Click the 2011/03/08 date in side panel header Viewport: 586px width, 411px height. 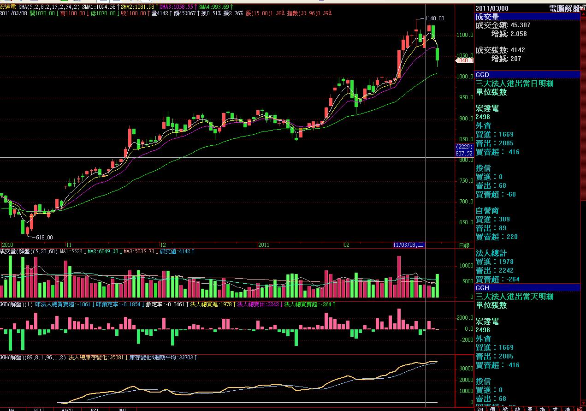click(x=491, y=8)
